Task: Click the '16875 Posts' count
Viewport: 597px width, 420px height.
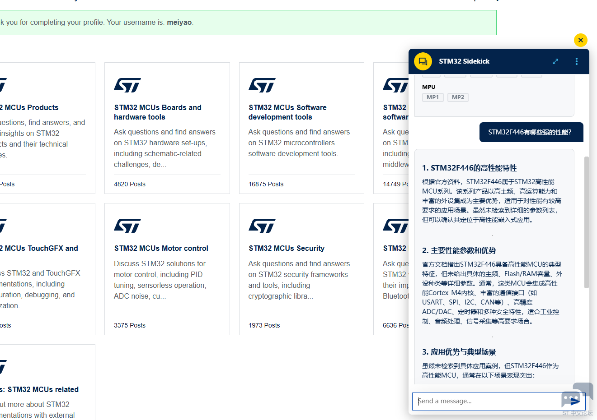Action: pyautogui.click(x=266, y=184)
